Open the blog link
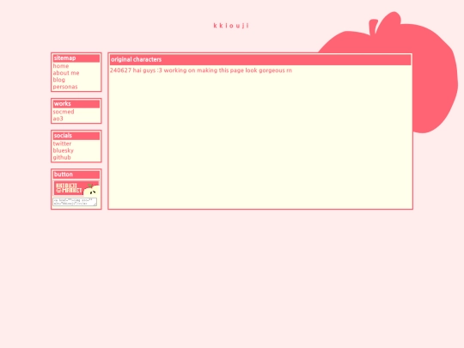 point(59,80)
